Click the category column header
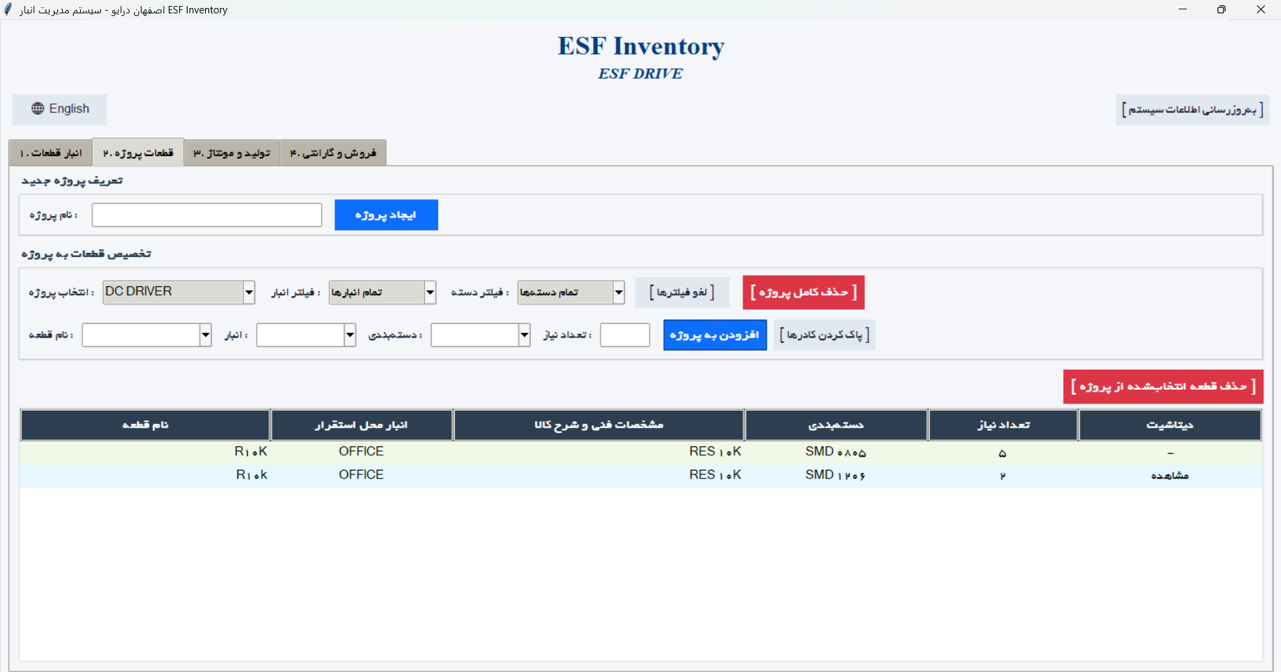The width and height of the screenshot is (1281, 672). coord(836,425)
